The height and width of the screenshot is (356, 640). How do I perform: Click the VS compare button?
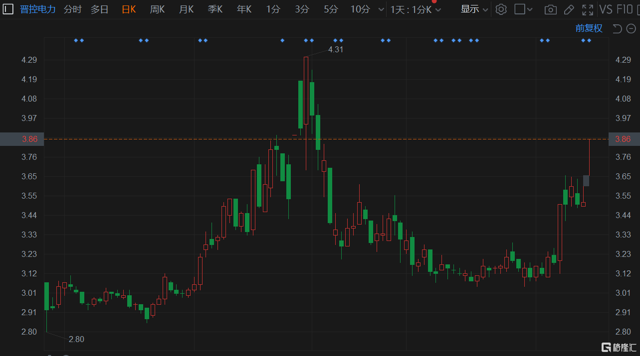(606, 9)
